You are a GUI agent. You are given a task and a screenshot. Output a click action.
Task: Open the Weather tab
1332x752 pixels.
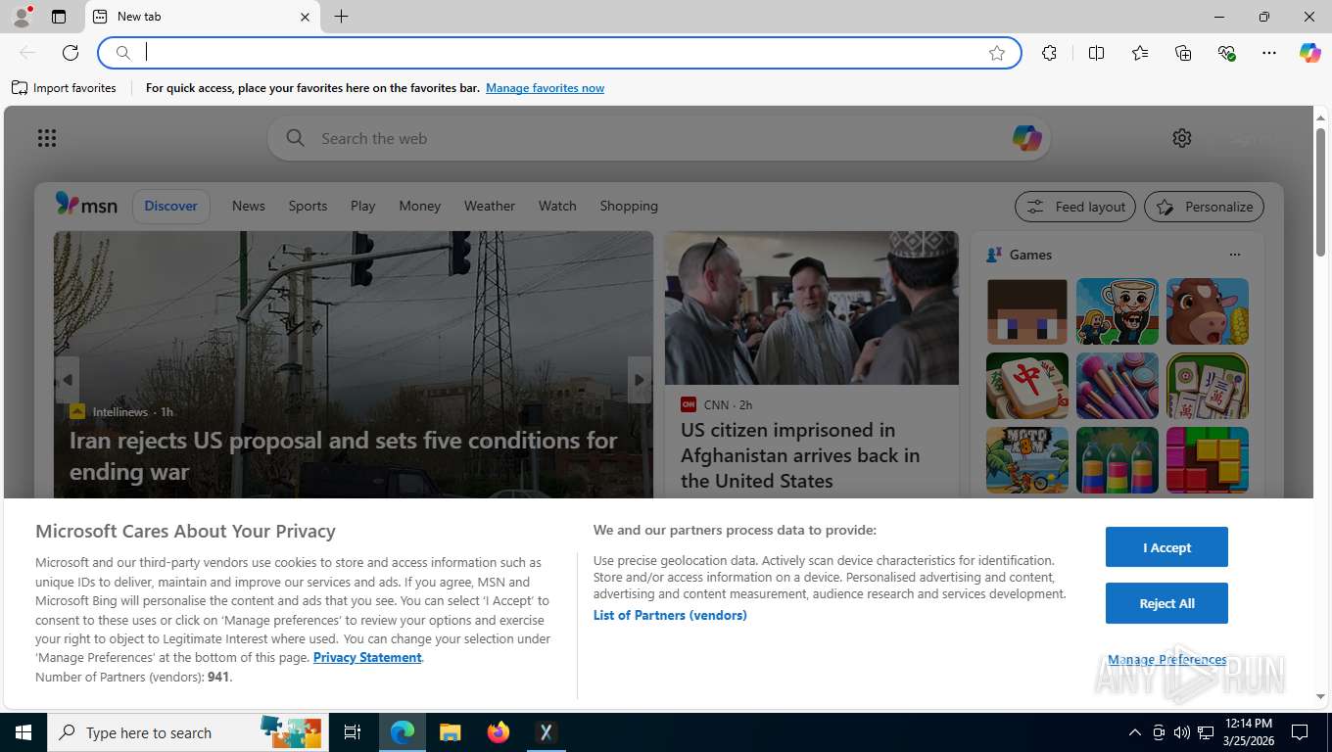point(489,206)
